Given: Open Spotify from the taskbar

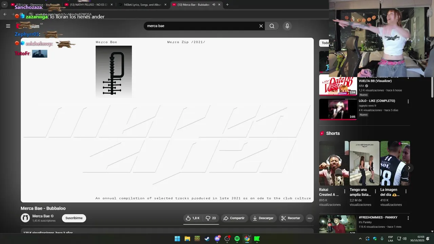Looking at the screenshot, I should point(237,239).
